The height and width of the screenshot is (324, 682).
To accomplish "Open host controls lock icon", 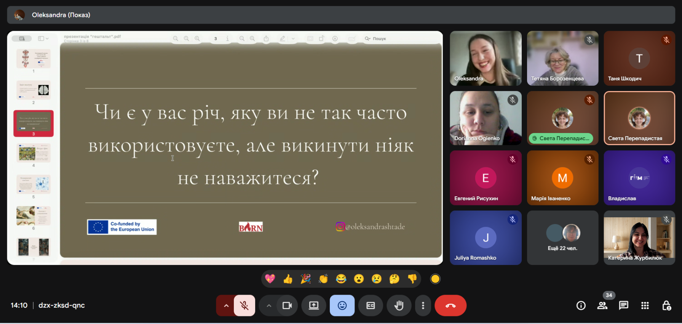I will pyautogui.click(x=666, y=305).
